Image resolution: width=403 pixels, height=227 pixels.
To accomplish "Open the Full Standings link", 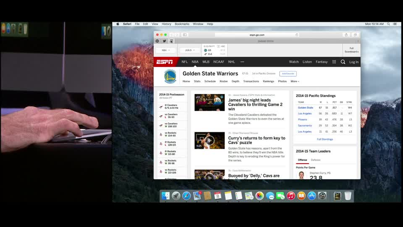I will pyautogui.click(x=325, y=139).
